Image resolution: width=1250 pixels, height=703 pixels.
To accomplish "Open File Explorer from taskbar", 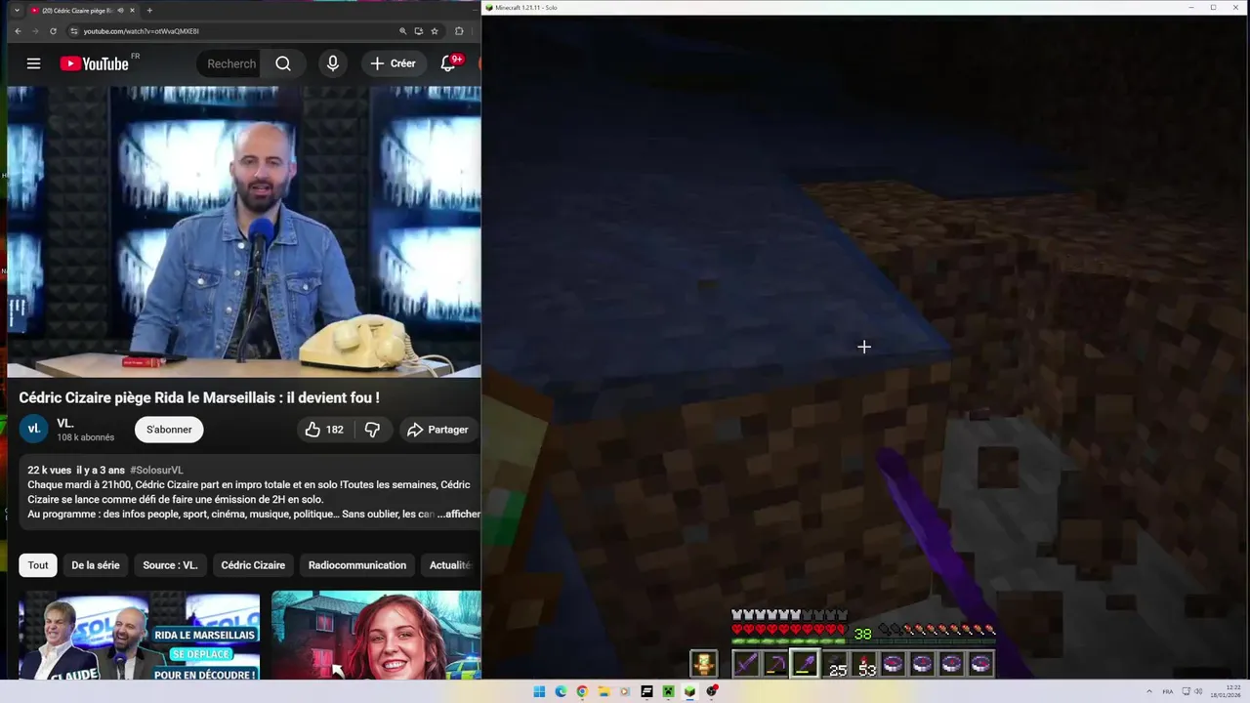I will [x=604, y=691].
